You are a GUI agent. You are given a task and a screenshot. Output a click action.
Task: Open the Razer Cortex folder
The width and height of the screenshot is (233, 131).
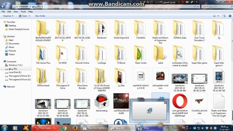[141, 55]
